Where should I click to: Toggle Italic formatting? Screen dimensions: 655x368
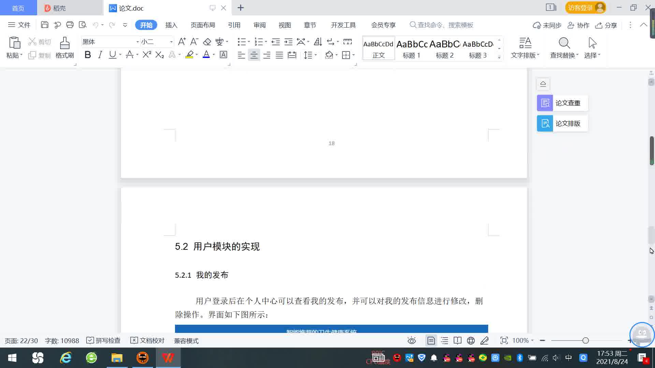pos(100,55)
